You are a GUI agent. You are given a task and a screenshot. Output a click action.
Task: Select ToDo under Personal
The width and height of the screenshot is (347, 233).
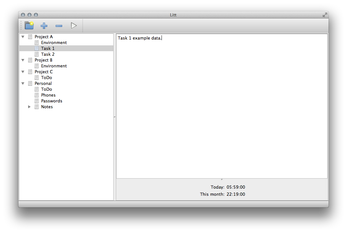(x=47, y=89)
